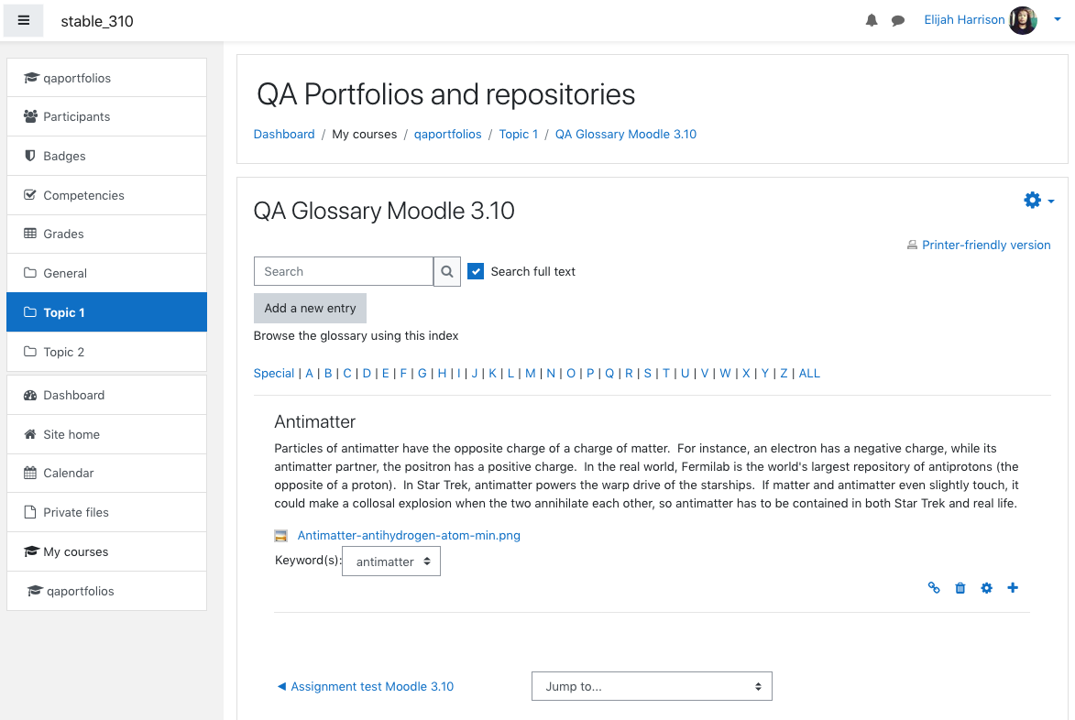Viewport: 1075px width, 720px height.
Task: Browse glossary entries under letter W
Action: click(x=725, y=374)
